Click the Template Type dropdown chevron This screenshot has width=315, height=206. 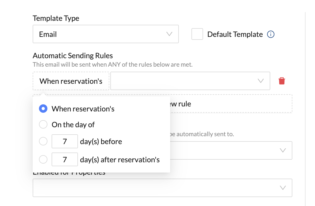(x=169, y=34)
